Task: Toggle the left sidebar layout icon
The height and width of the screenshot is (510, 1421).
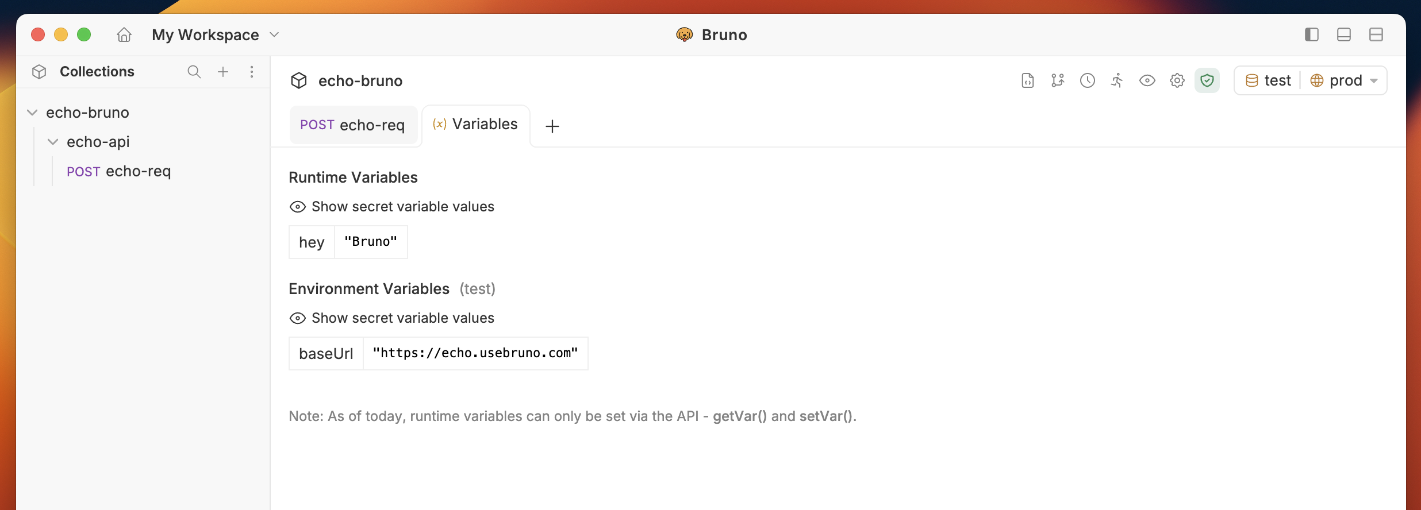Action: coord(1312,35)
